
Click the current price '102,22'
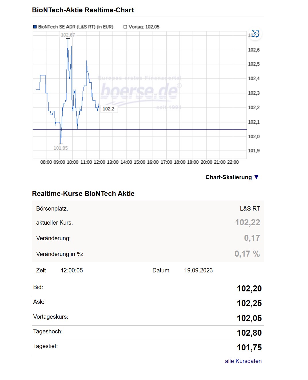(x=248, y=222)
